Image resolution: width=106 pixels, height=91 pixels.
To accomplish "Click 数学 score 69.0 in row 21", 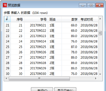I will 70,25.
